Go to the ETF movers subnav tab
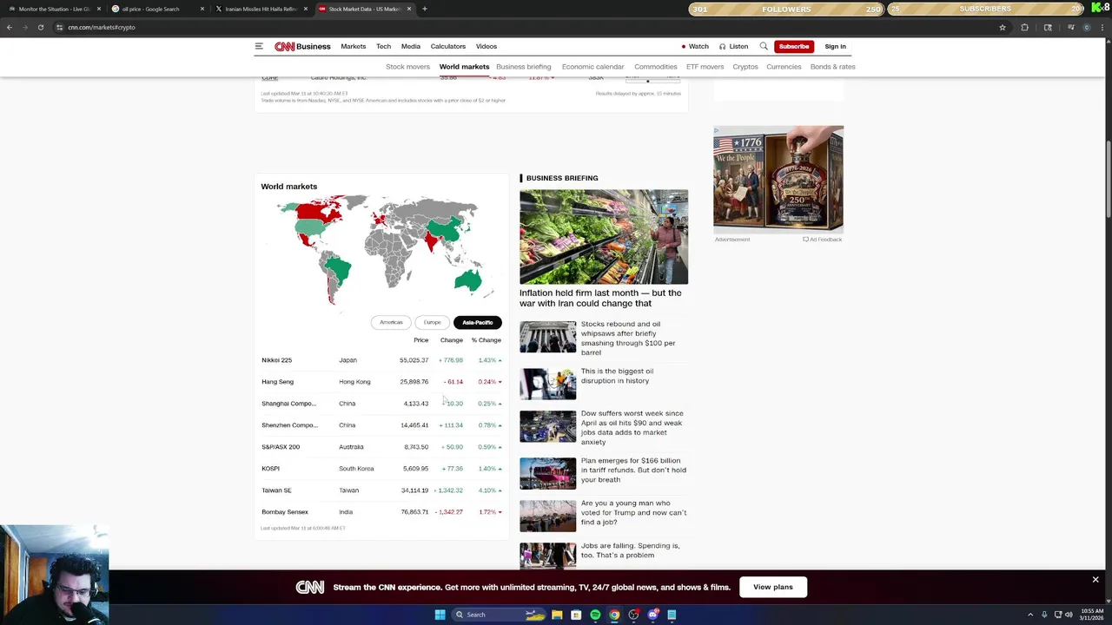This screenshot has width=1112, height=625. pyautogui.click(x=705, y=67)
